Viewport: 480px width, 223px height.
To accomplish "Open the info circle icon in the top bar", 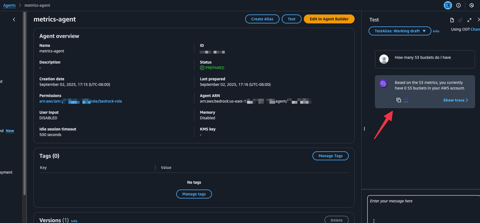I will [458, 5].
